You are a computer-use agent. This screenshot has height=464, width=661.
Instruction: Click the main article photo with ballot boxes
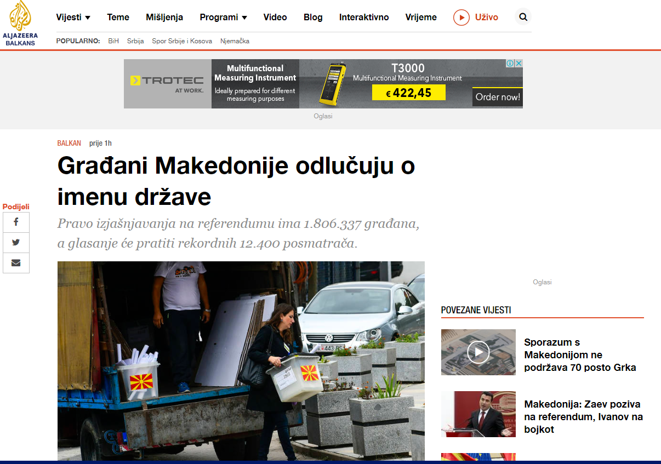[241, 361]
